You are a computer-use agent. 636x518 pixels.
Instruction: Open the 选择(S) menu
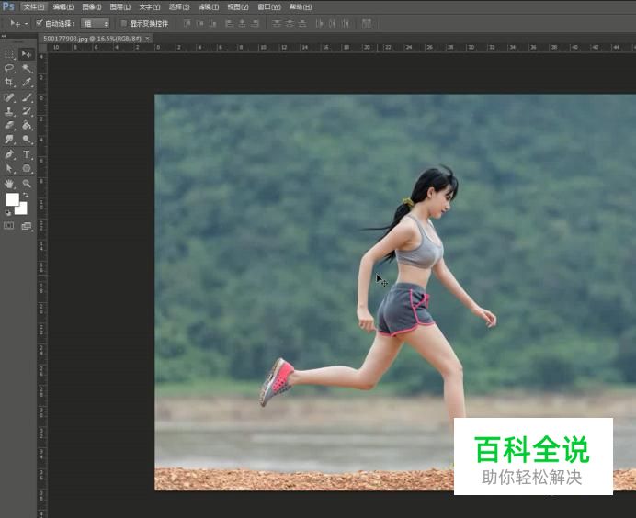[179, 7]
